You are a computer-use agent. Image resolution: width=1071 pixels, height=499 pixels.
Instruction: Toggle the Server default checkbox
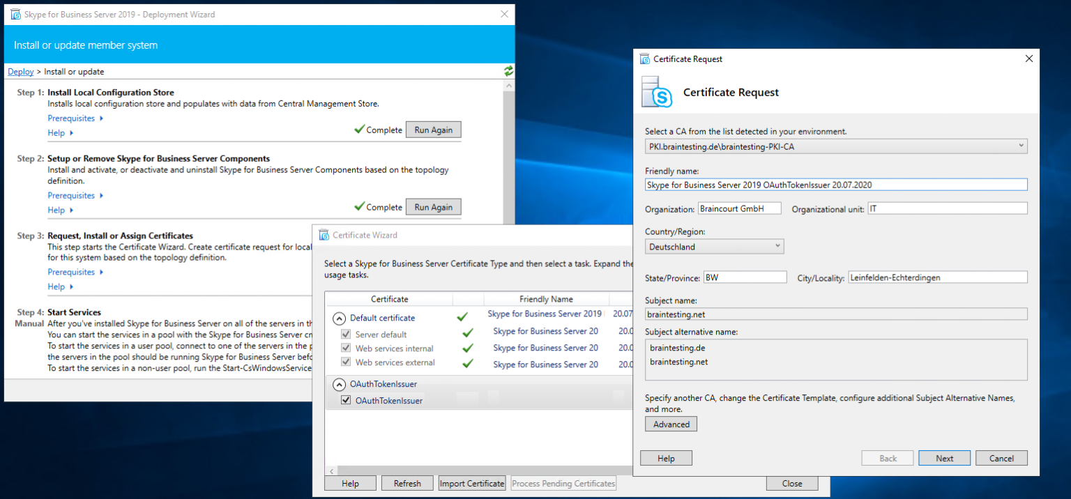(x=346, y=335)
